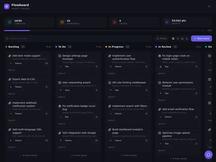216x162 pixels.
Task: Click the overall progress bar
Action: pos(105,31)
